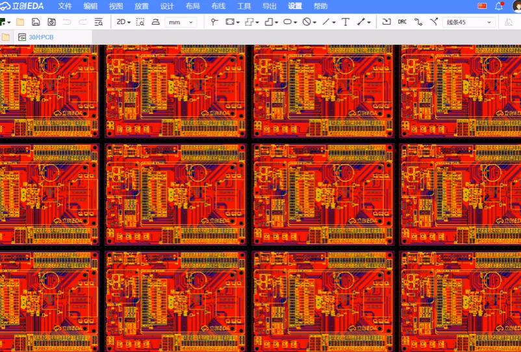Screen dimensions: 521x352
Task: Click the project folder icon beside the tabs
Action: click(x=6, y=37)
